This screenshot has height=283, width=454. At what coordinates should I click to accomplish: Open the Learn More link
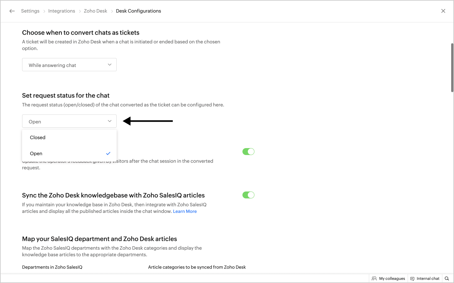(x=185, y=211)
